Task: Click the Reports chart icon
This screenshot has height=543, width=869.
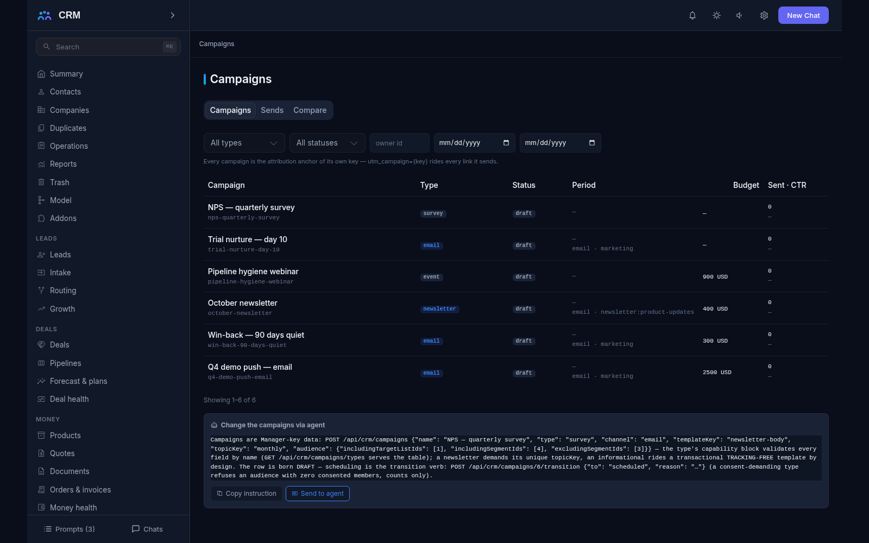Action: click(41, 164)
